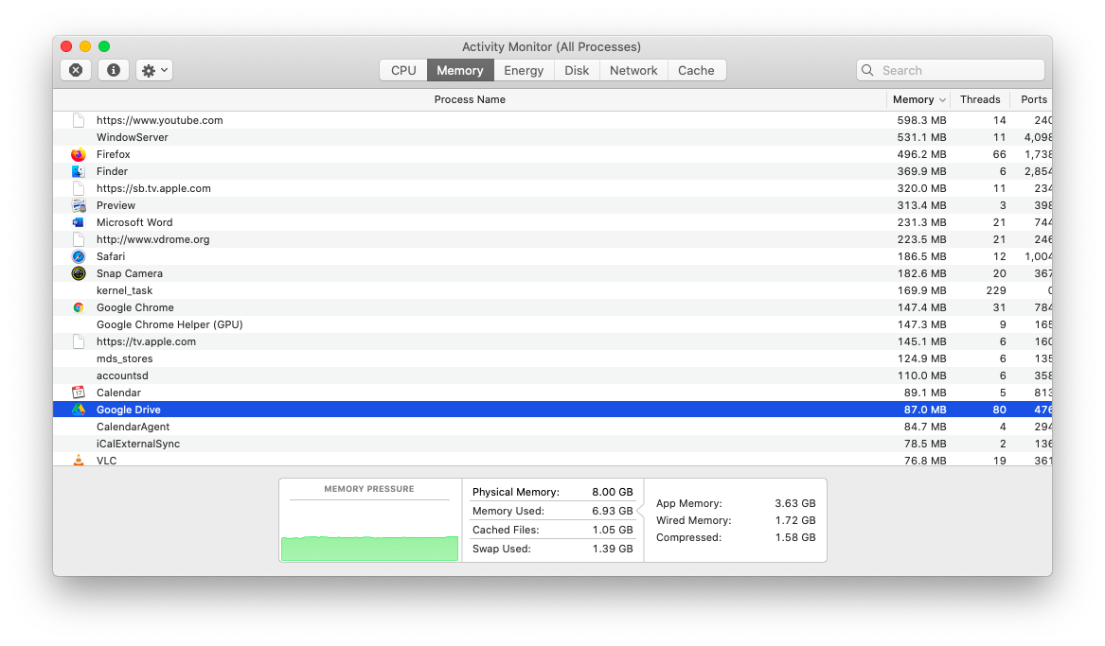Click the Google Chrome icon

pos(79,307)
